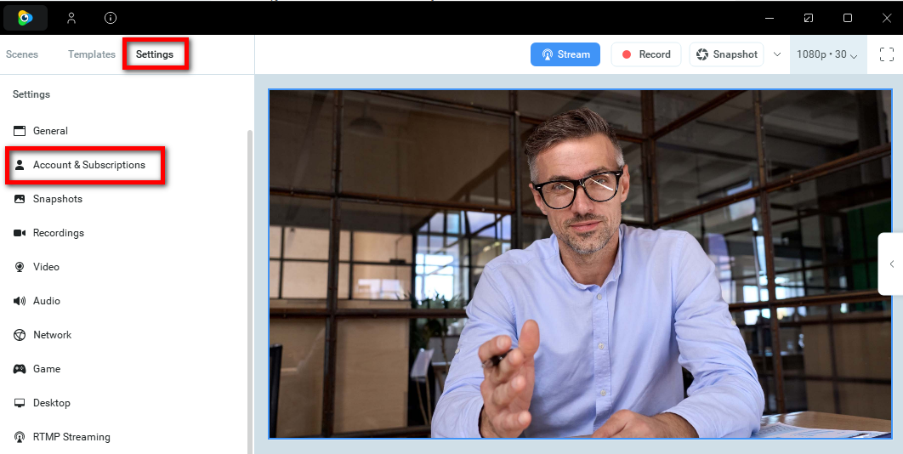Click the RTMP Streaming broadcast icon

click(20, 437)
